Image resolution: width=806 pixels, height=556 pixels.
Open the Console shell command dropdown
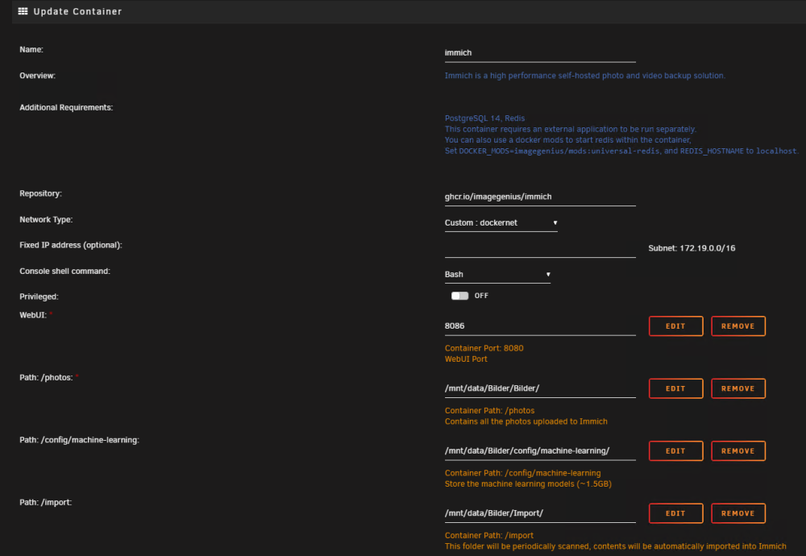497,275
